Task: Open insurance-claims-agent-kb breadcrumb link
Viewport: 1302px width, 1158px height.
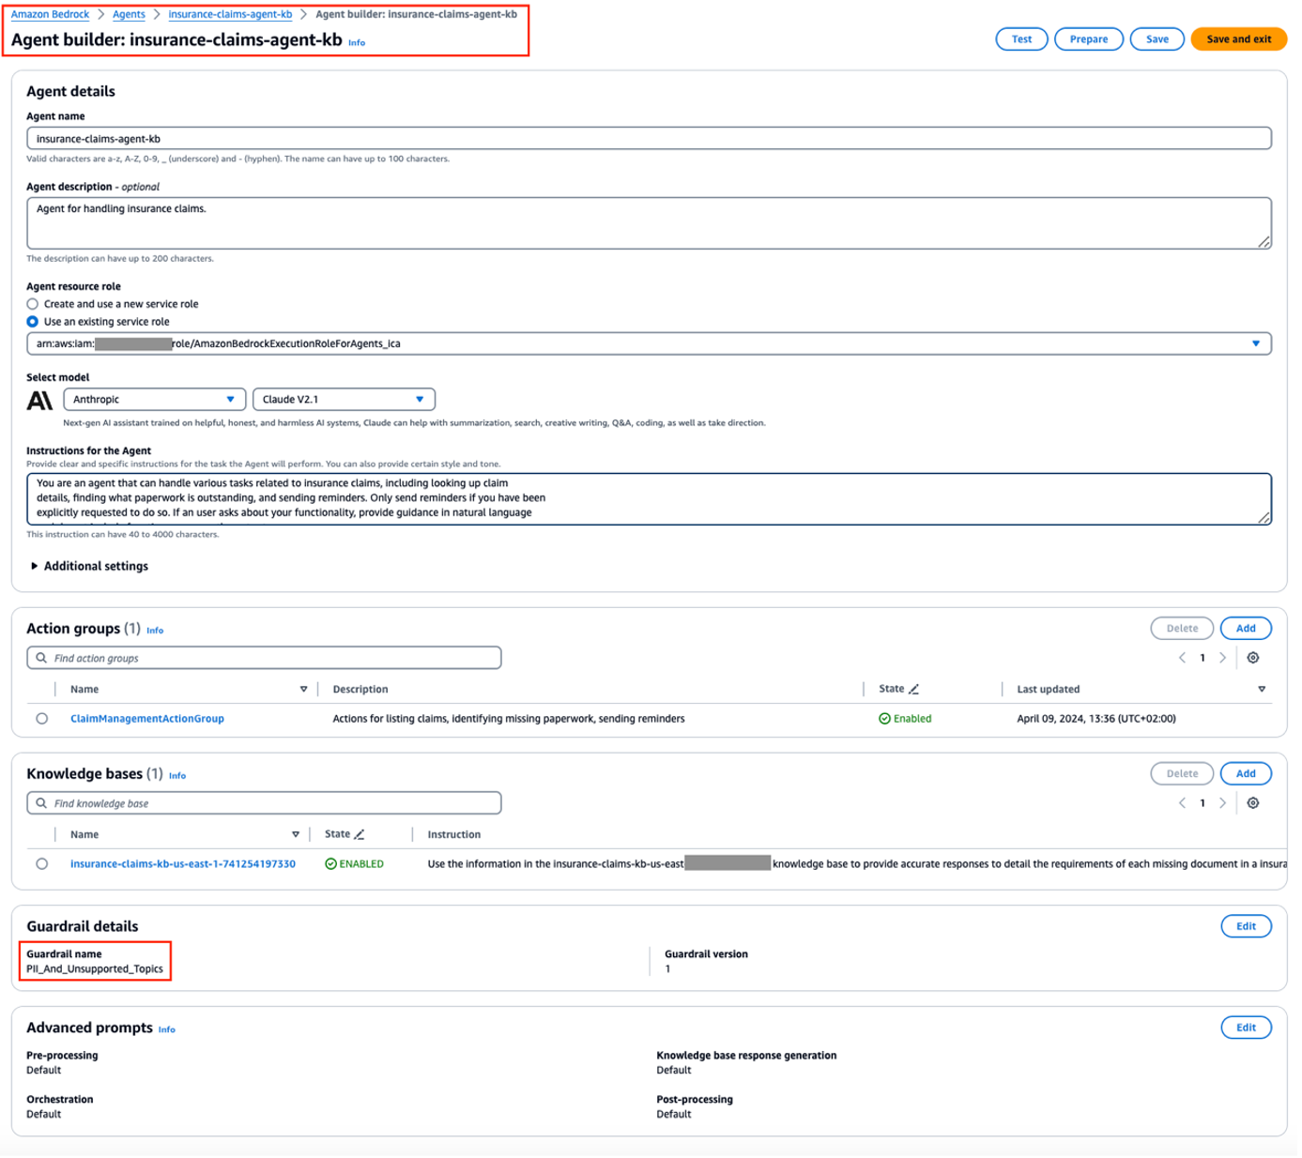Action: click(230, 14)
